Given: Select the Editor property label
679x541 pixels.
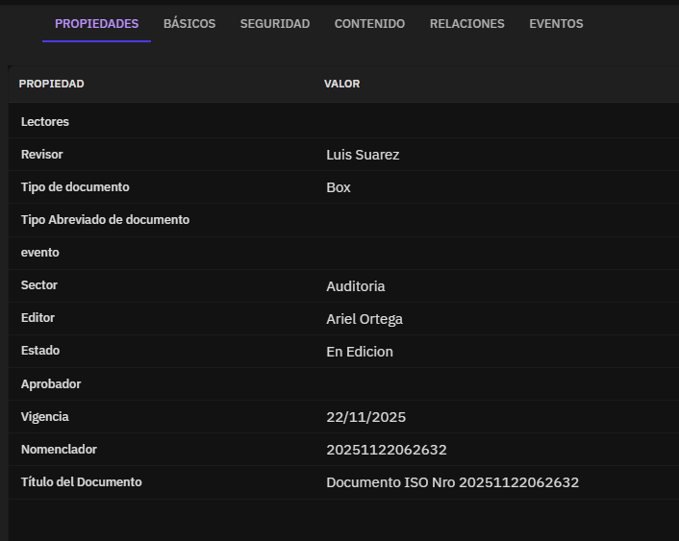Looking at the screenshot, I should pos(38,318).
